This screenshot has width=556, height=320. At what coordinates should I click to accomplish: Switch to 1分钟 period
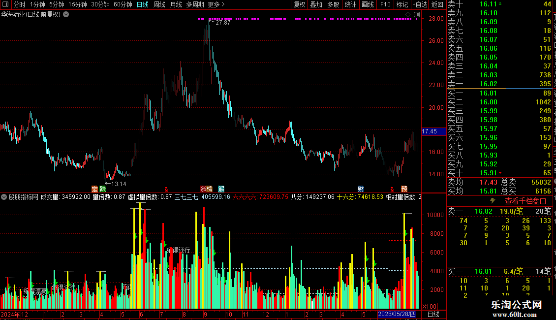coord(37,4)
